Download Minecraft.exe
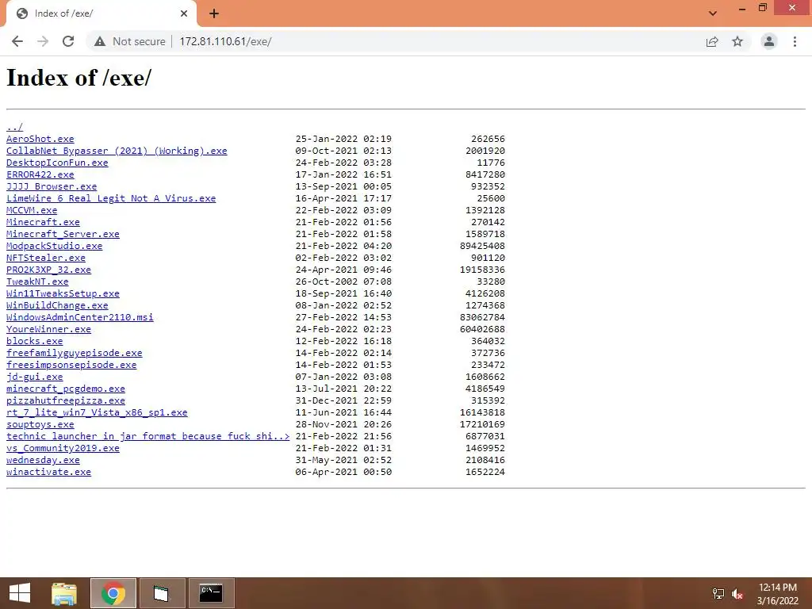812x609 pixels. tap(43, 222)
